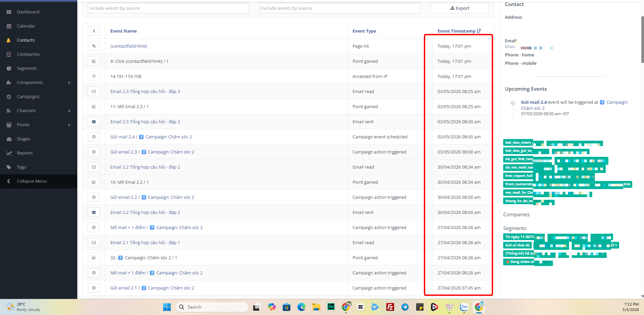Click envelope icon on Email 2.3 'Email sent' row
This screenshot has width=644, height=315.
pos(94,122)
